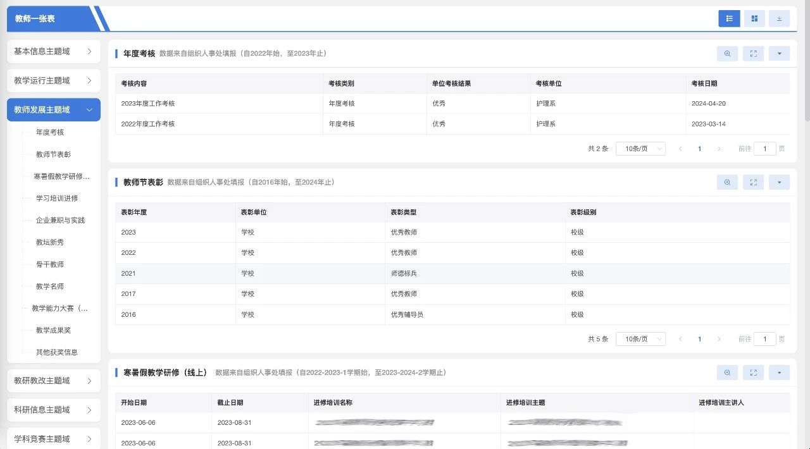The width and height of the screenshot is (810, 449).
Task: Expand 教师节表彰 panel to fullscreen
Action: [753, 182]
